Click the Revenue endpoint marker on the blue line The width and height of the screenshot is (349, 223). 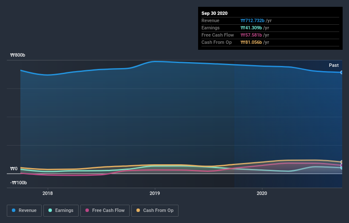(341, 72)
